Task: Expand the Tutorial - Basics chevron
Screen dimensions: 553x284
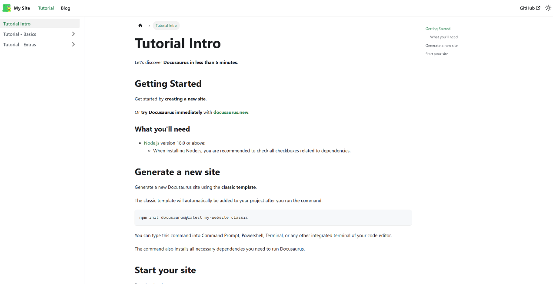Action: coord(73,34)
